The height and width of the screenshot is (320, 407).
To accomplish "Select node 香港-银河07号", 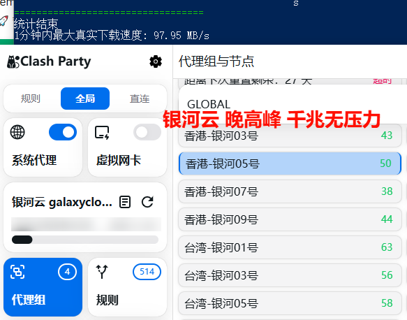I will point(290,191).
